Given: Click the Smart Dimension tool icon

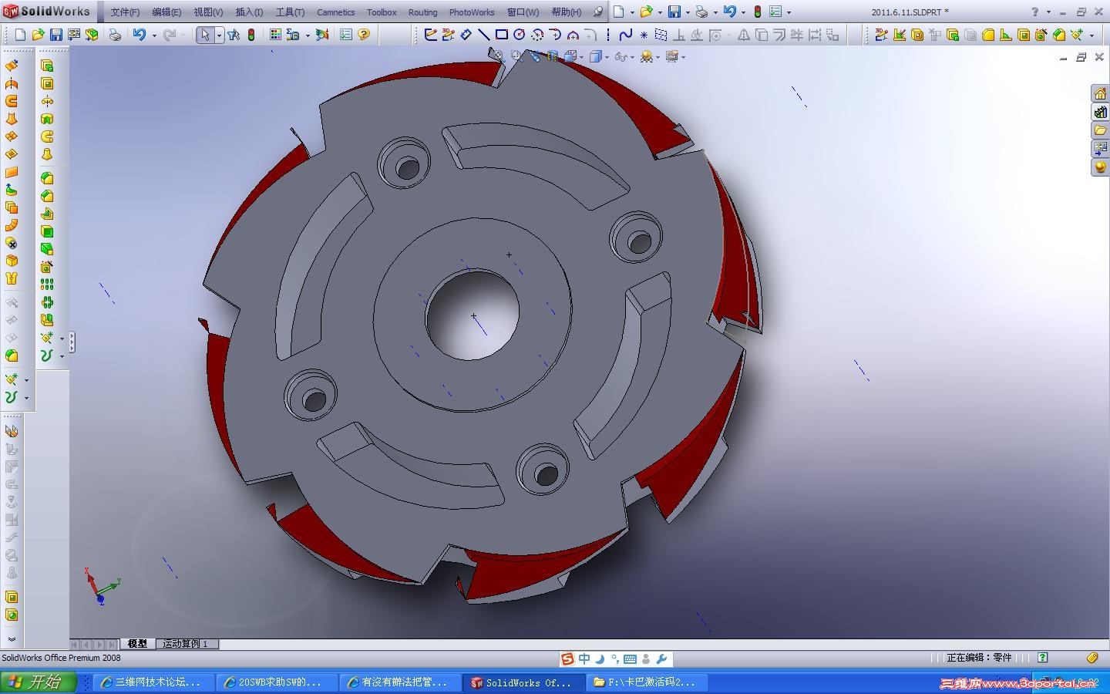Looking at the screenshot, I should point(466,35).
